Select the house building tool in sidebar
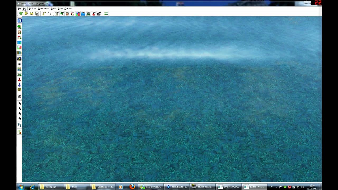The height and width of the screenshot is (190, 338). [x=20, y=37]
